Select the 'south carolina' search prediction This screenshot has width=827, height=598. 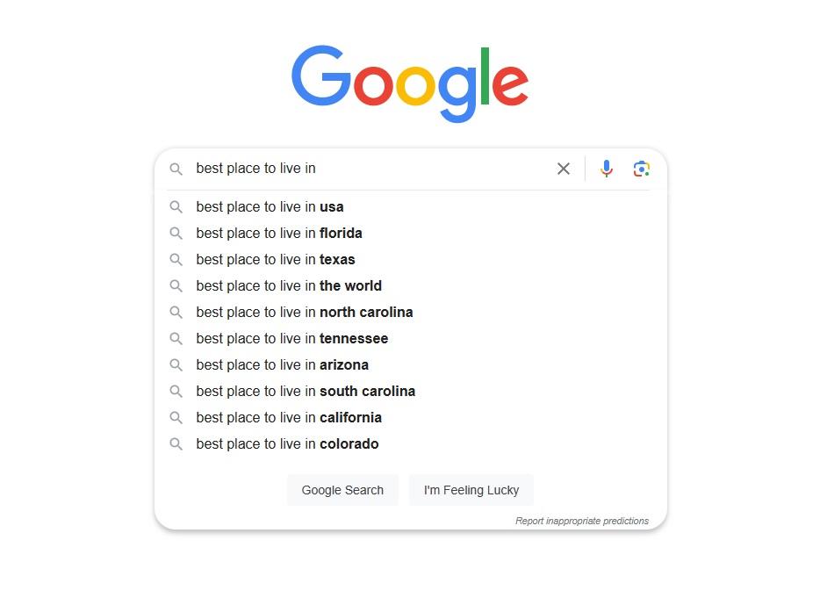coord(306,392)
